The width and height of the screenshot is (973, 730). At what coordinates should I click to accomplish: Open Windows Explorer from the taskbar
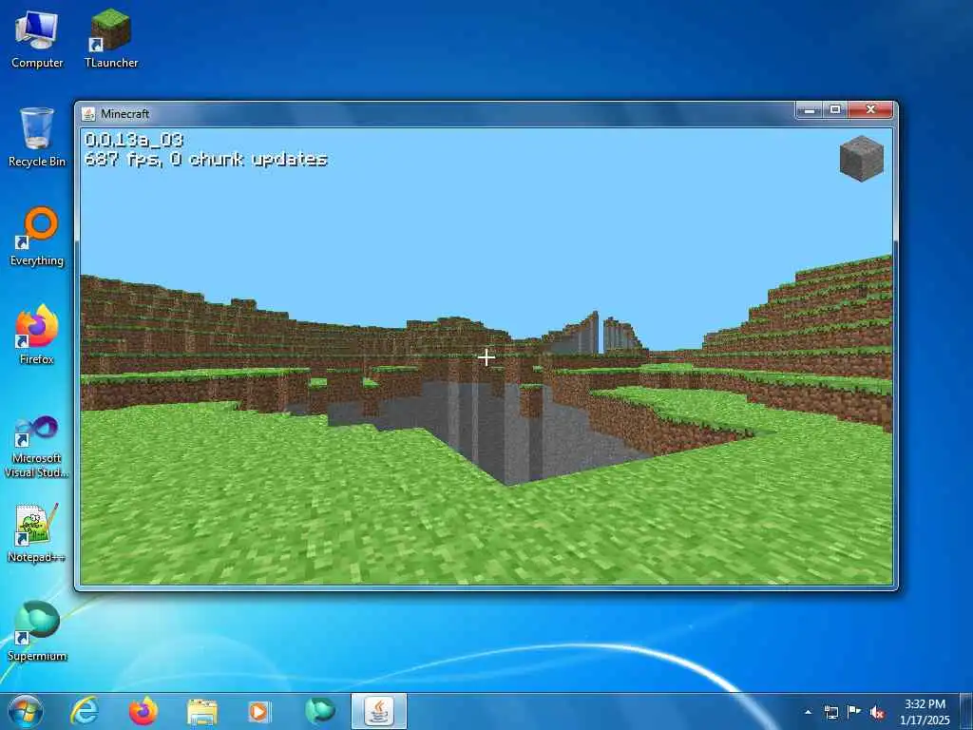(201, 712)
